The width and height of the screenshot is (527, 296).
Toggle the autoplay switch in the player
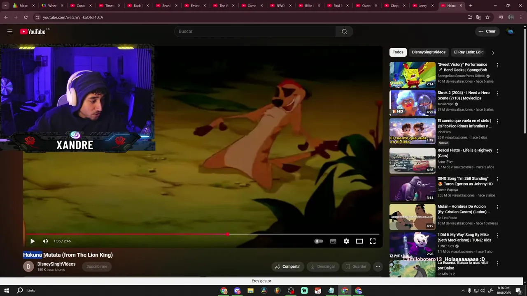319,241
